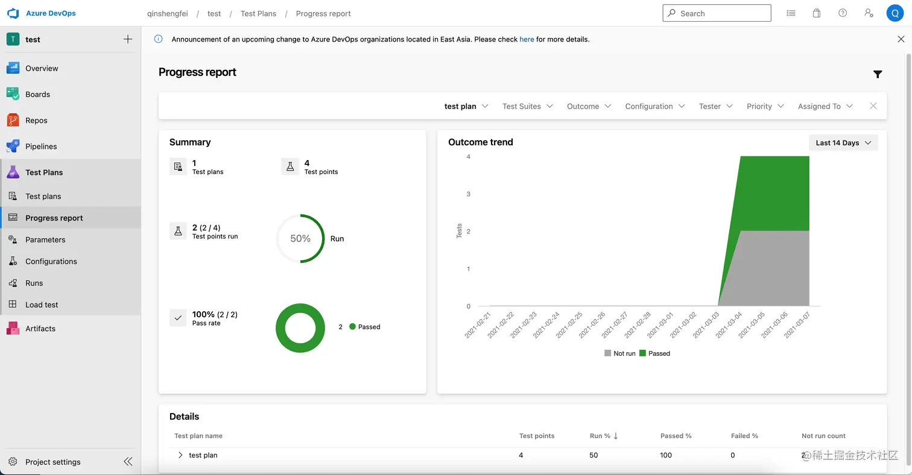
Task: Open Parameters in the sidebar
Action: coord(71,240)
